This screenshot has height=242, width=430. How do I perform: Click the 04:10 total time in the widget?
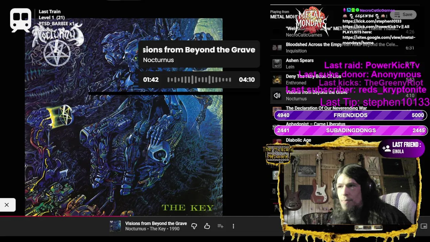[247, 80]
